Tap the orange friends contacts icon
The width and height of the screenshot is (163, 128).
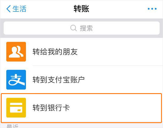pyautogui.click(x=16, y=52)
